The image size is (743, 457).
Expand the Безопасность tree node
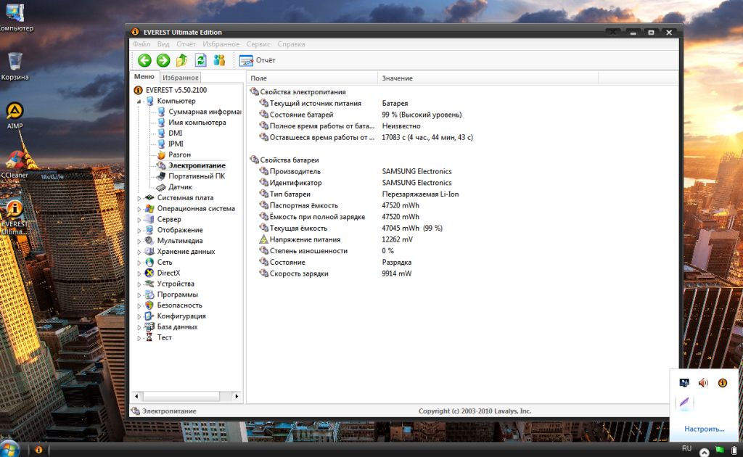(139, 306)
